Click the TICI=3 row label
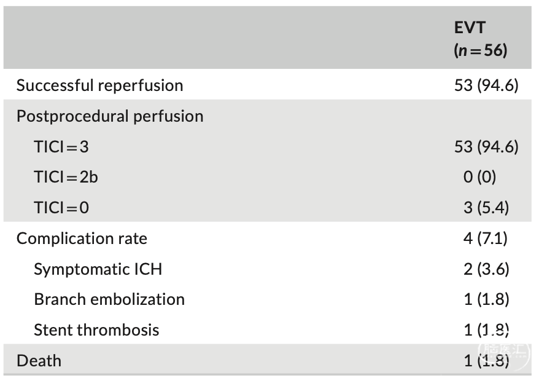 (x=61, y=147)
